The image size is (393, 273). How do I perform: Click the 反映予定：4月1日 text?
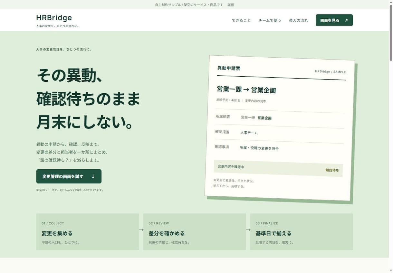[228, 100]
